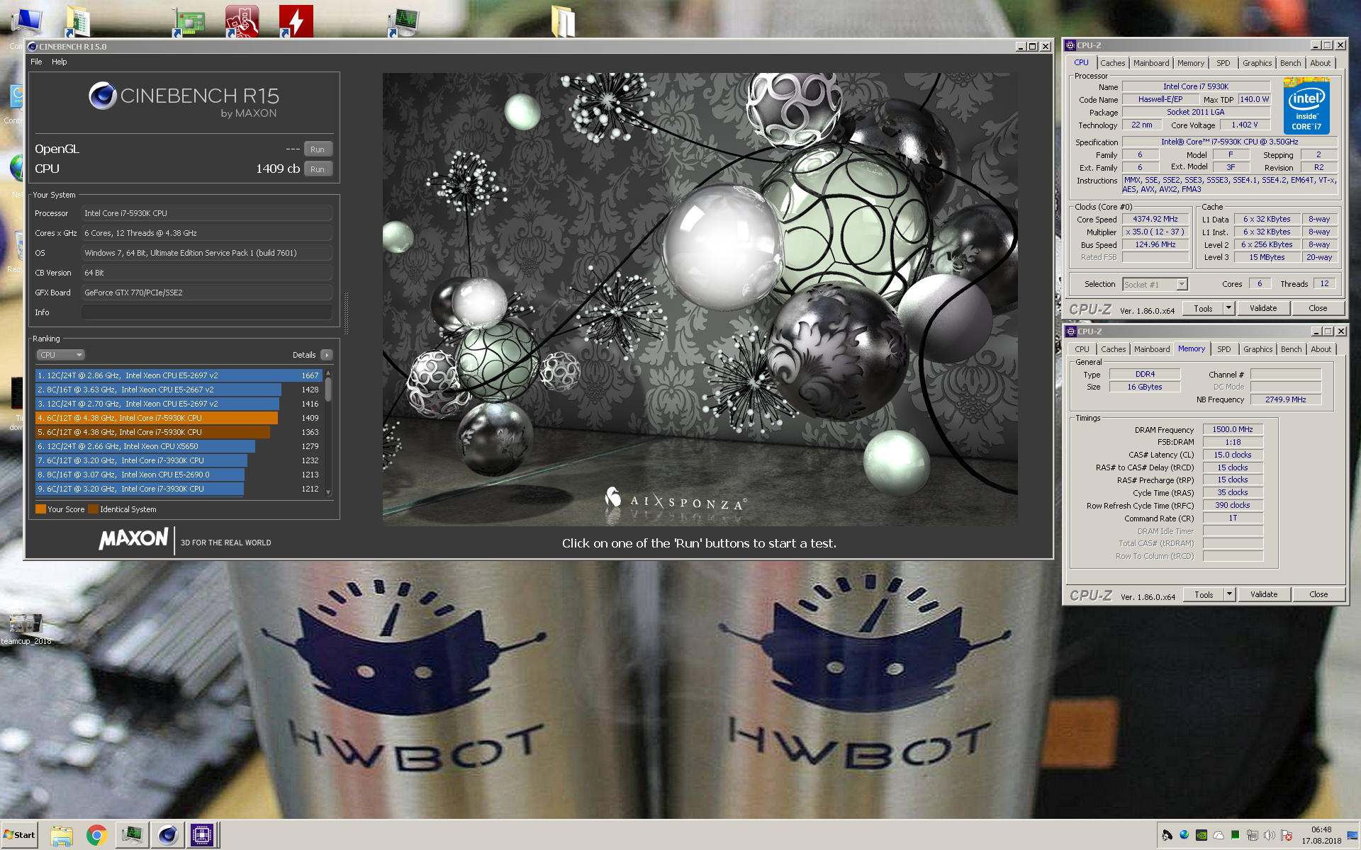
Task: Launch Google Chrome from taskbar
Action: point(96,836)
